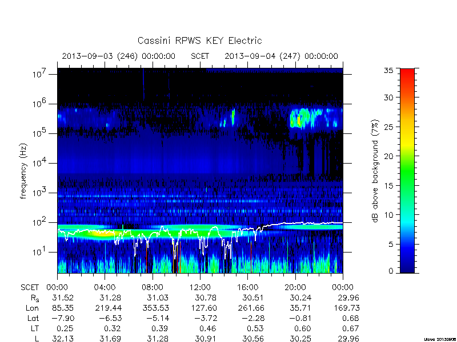Click the Lon row header
Screen dimensions: 457x342
[x=33, y=308]
